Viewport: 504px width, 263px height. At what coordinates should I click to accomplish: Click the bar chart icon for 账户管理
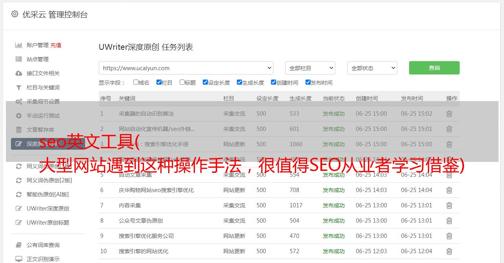pyautogui.click(x=18, y=45)
